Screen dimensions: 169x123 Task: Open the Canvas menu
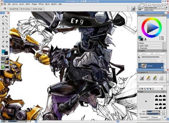click(15, 4)
